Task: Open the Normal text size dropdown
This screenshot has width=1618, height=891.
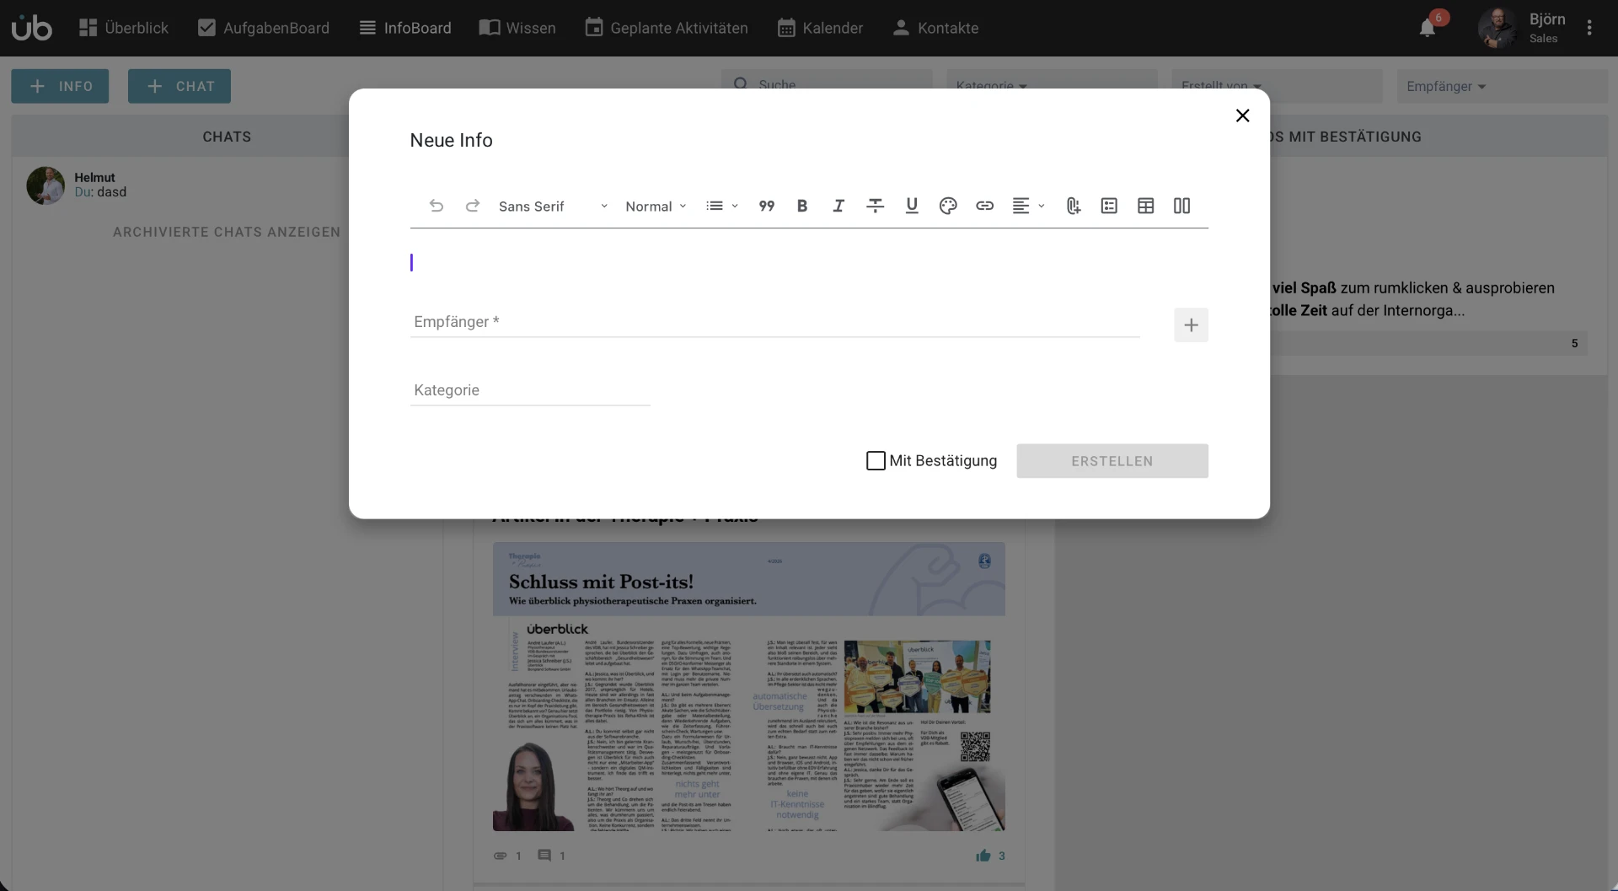Action: (x=656, y=207)
